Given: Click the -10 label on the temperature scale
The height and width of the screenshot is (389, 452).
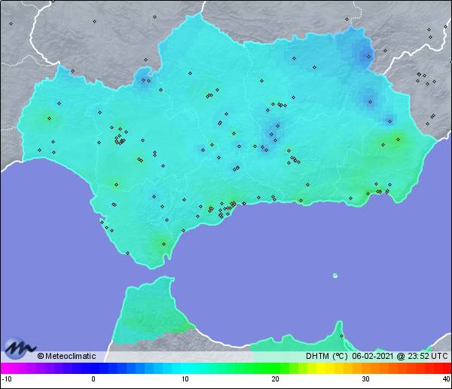Looking at the screenshot, I should [7, 379].
